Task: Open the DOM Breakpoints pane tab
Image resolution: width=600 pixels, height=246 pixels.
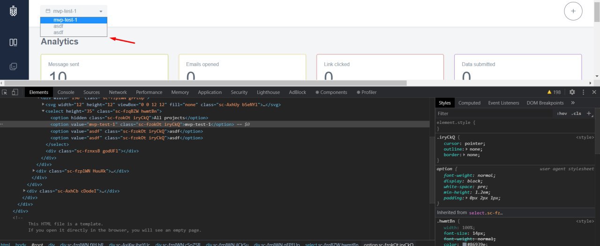Action: coord(545,103)
